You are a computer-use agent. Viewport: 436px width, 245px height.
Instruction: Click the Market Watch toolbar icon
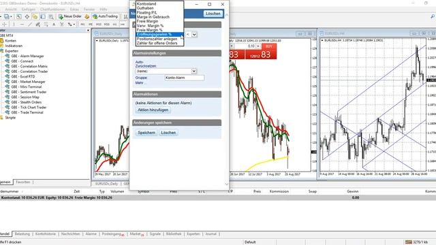coord(18,16)
